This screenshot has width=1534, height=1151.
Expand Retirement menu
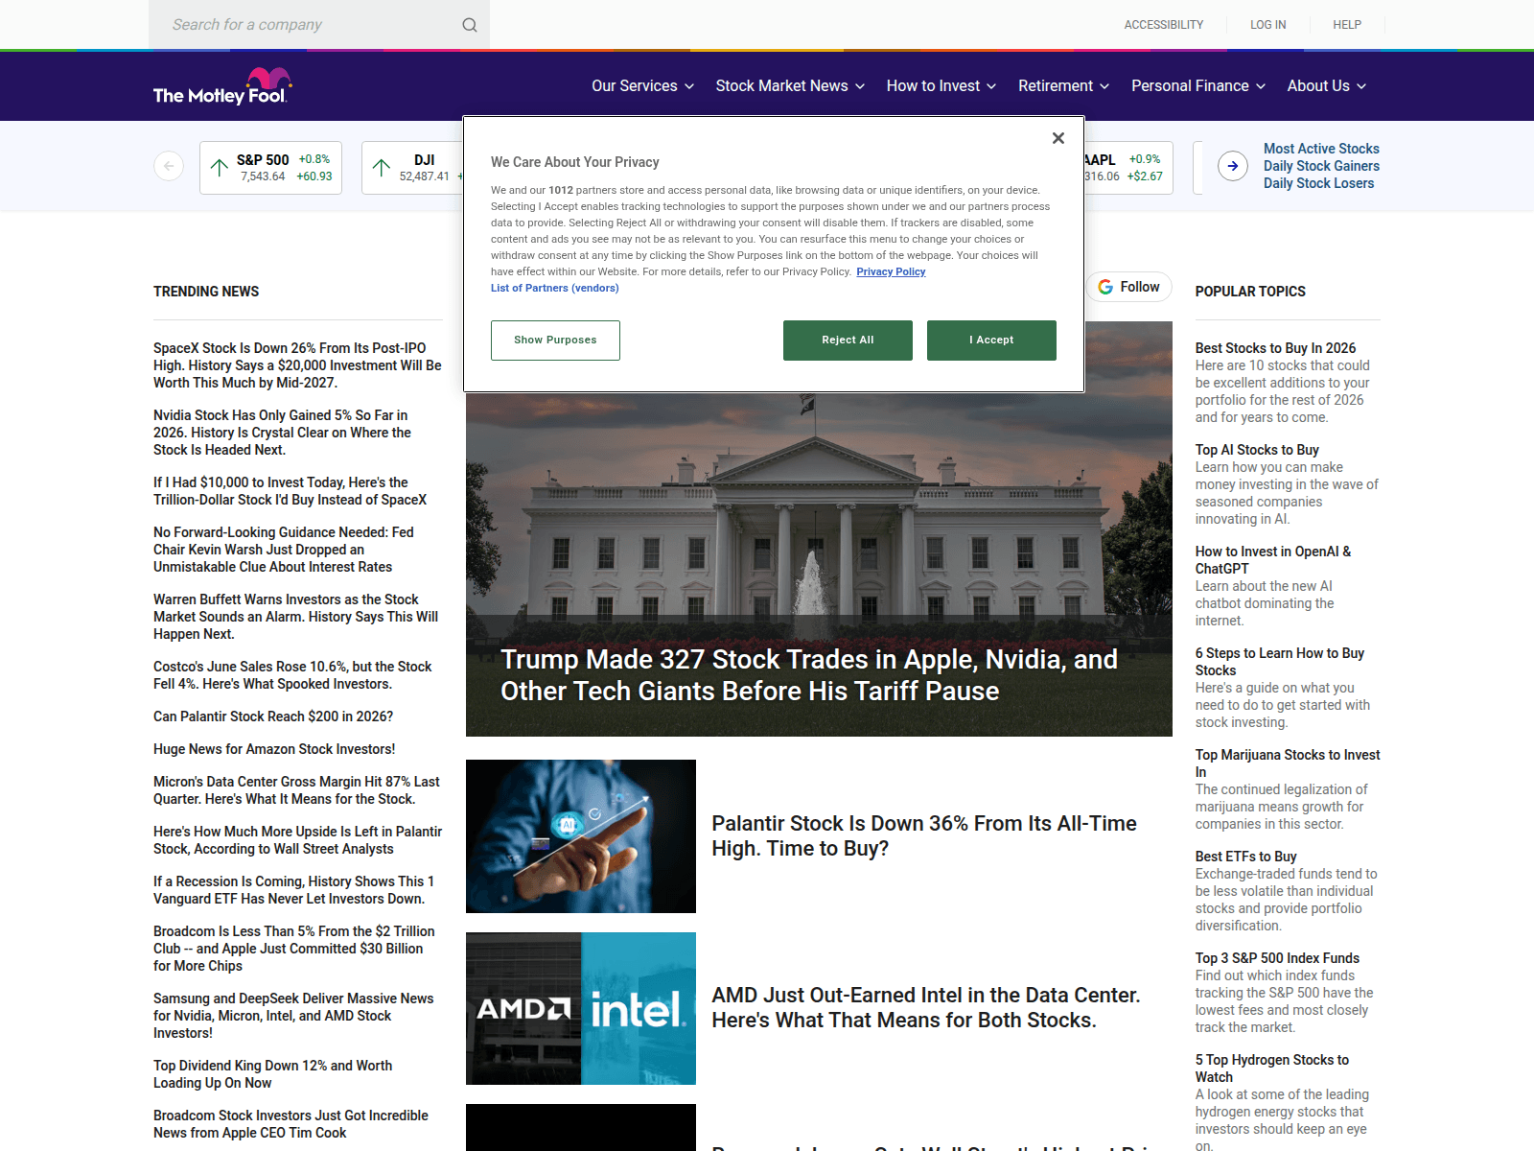point(1064,86)
